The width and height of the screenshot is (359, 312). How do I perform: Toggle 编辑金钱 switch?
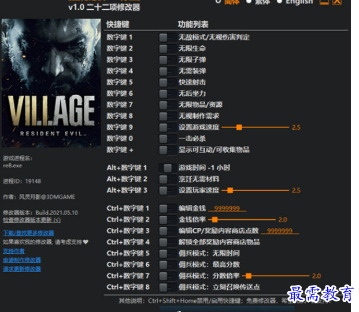pos(168,208)
